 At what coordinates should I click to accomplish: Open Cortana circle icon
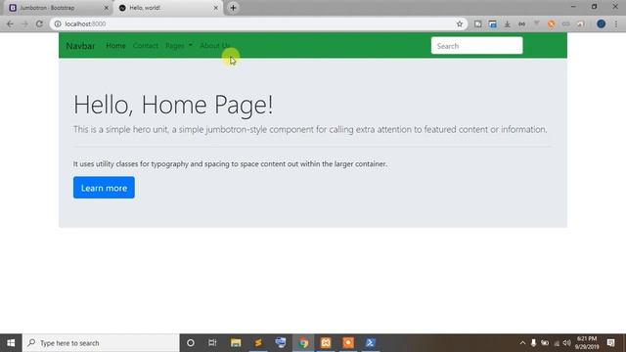pos(191,343)
